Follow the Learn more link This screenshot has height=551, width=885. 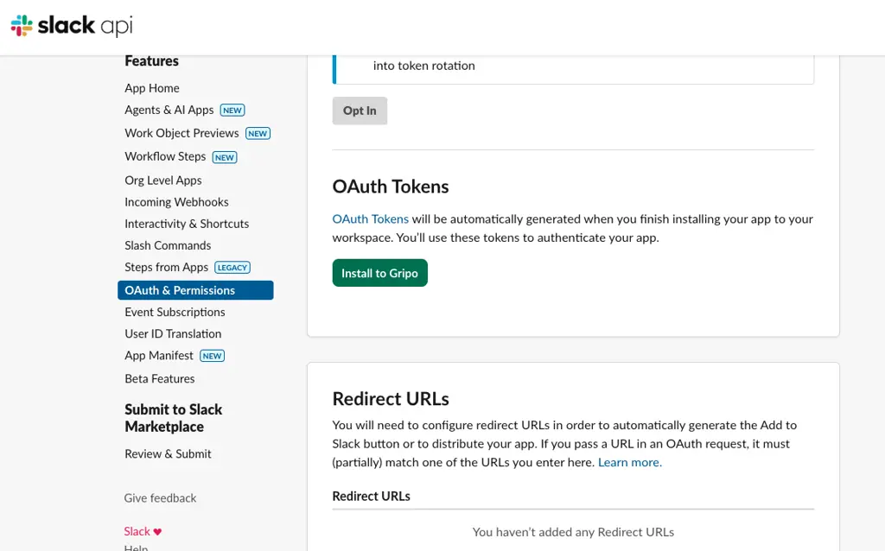pos(629,462)
